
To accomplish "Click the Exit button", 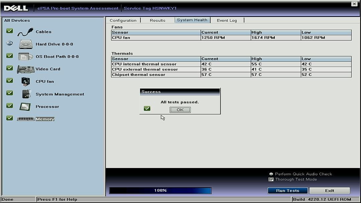I will [329, 191].
